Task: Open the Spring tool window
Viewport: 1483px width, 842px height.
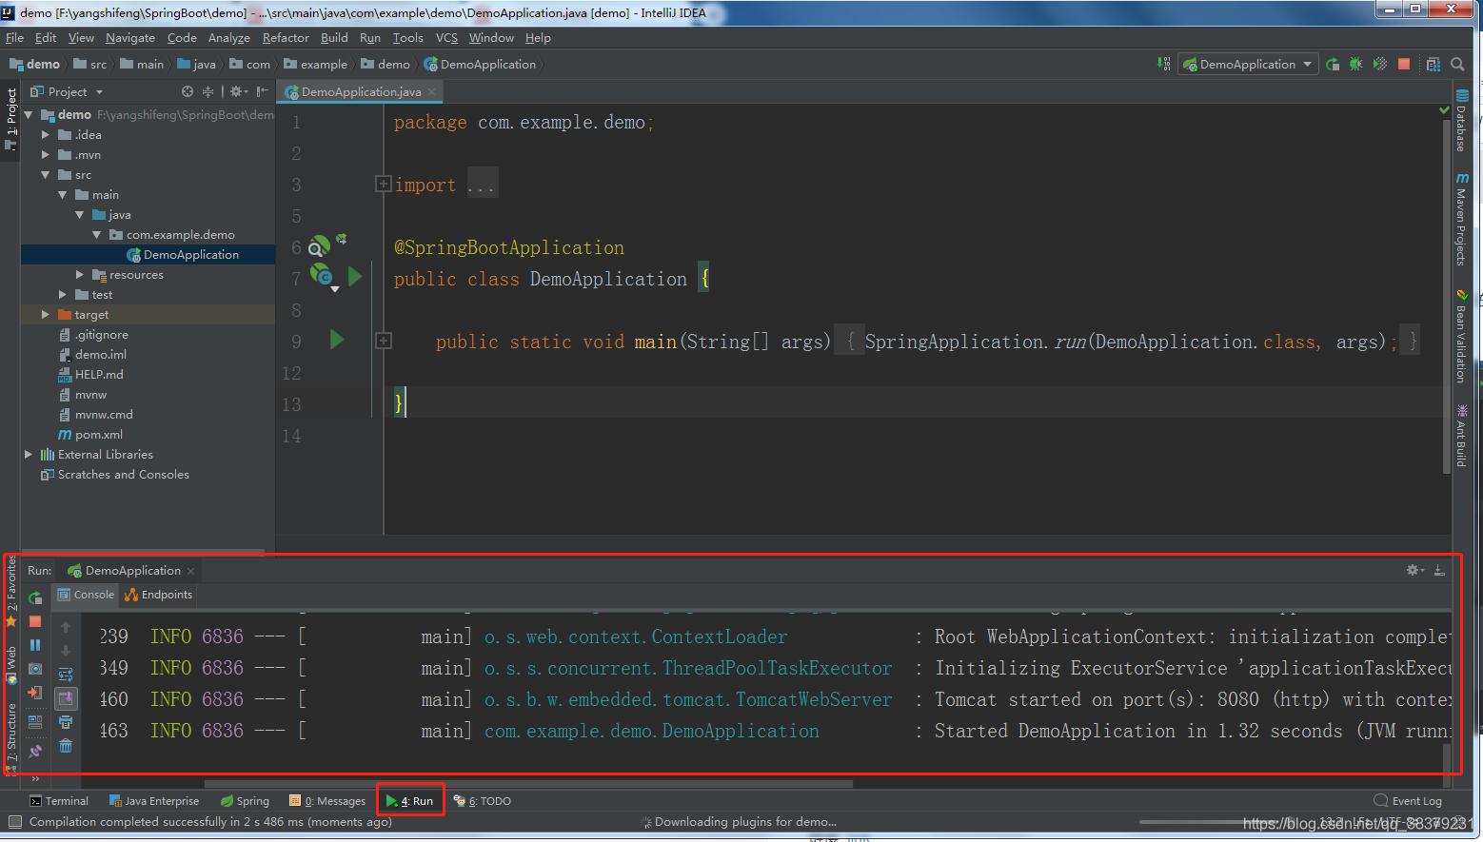Action: pos(245,801)
